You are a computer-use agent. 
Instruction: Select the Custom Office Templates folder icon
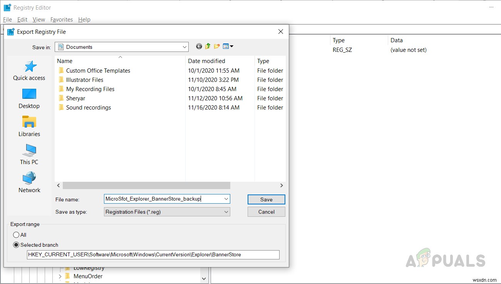click(x=61, y=71)
